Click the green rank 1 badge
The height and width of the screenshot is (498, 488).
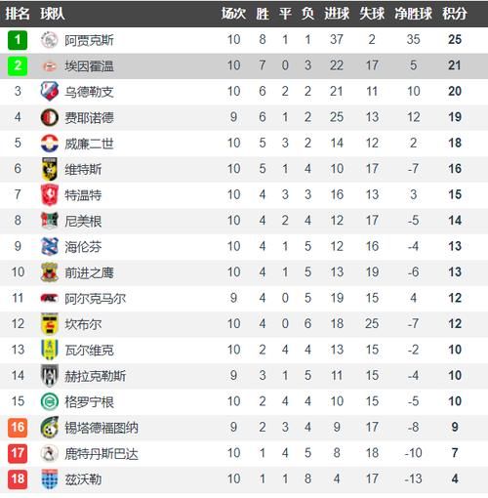18,40
